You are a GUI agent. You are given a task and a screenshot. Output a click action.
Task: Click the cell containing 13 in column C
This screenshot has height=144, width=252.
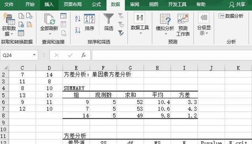tap(22, 95)
